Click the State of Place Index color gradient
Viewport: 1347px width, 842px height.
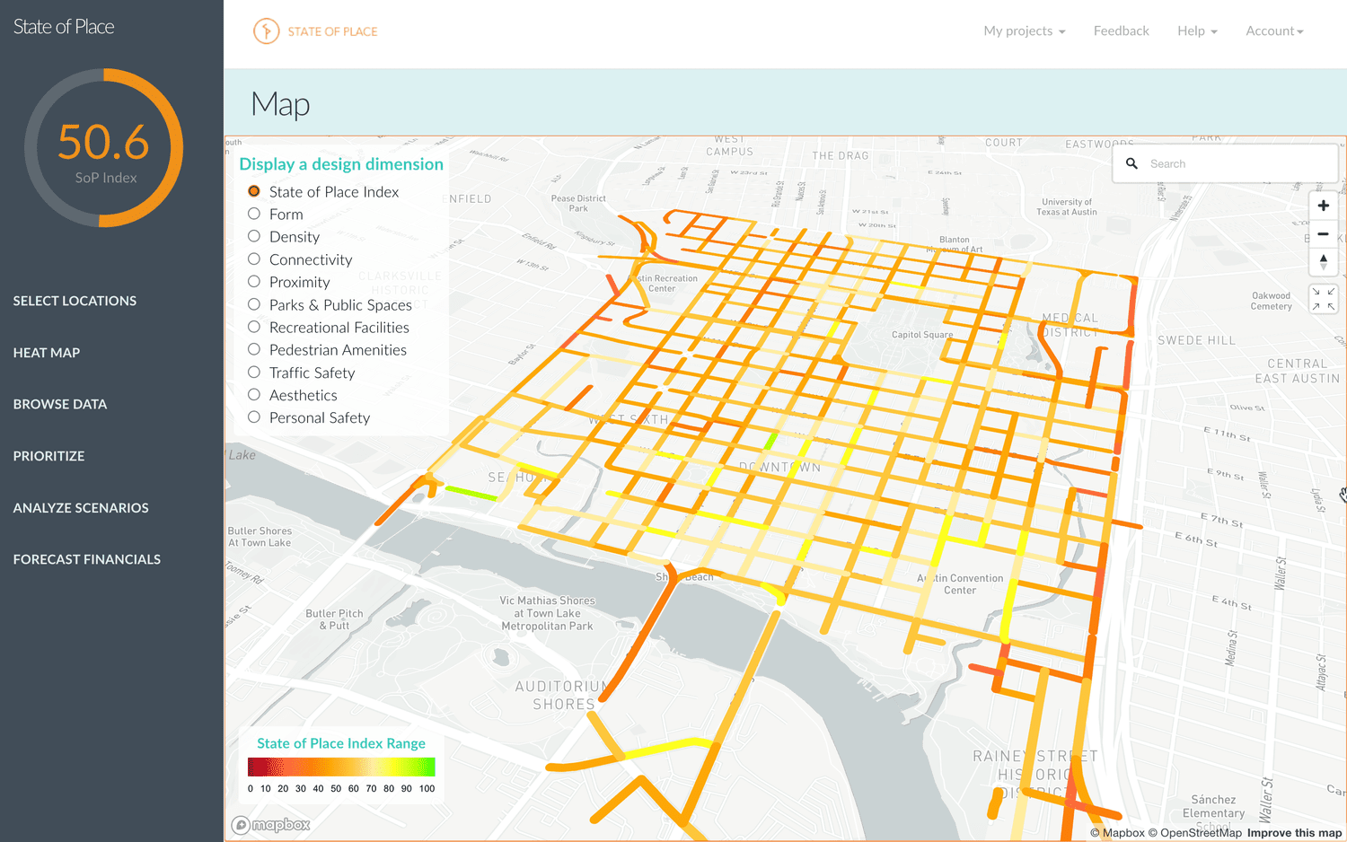[x=341, y=767]
